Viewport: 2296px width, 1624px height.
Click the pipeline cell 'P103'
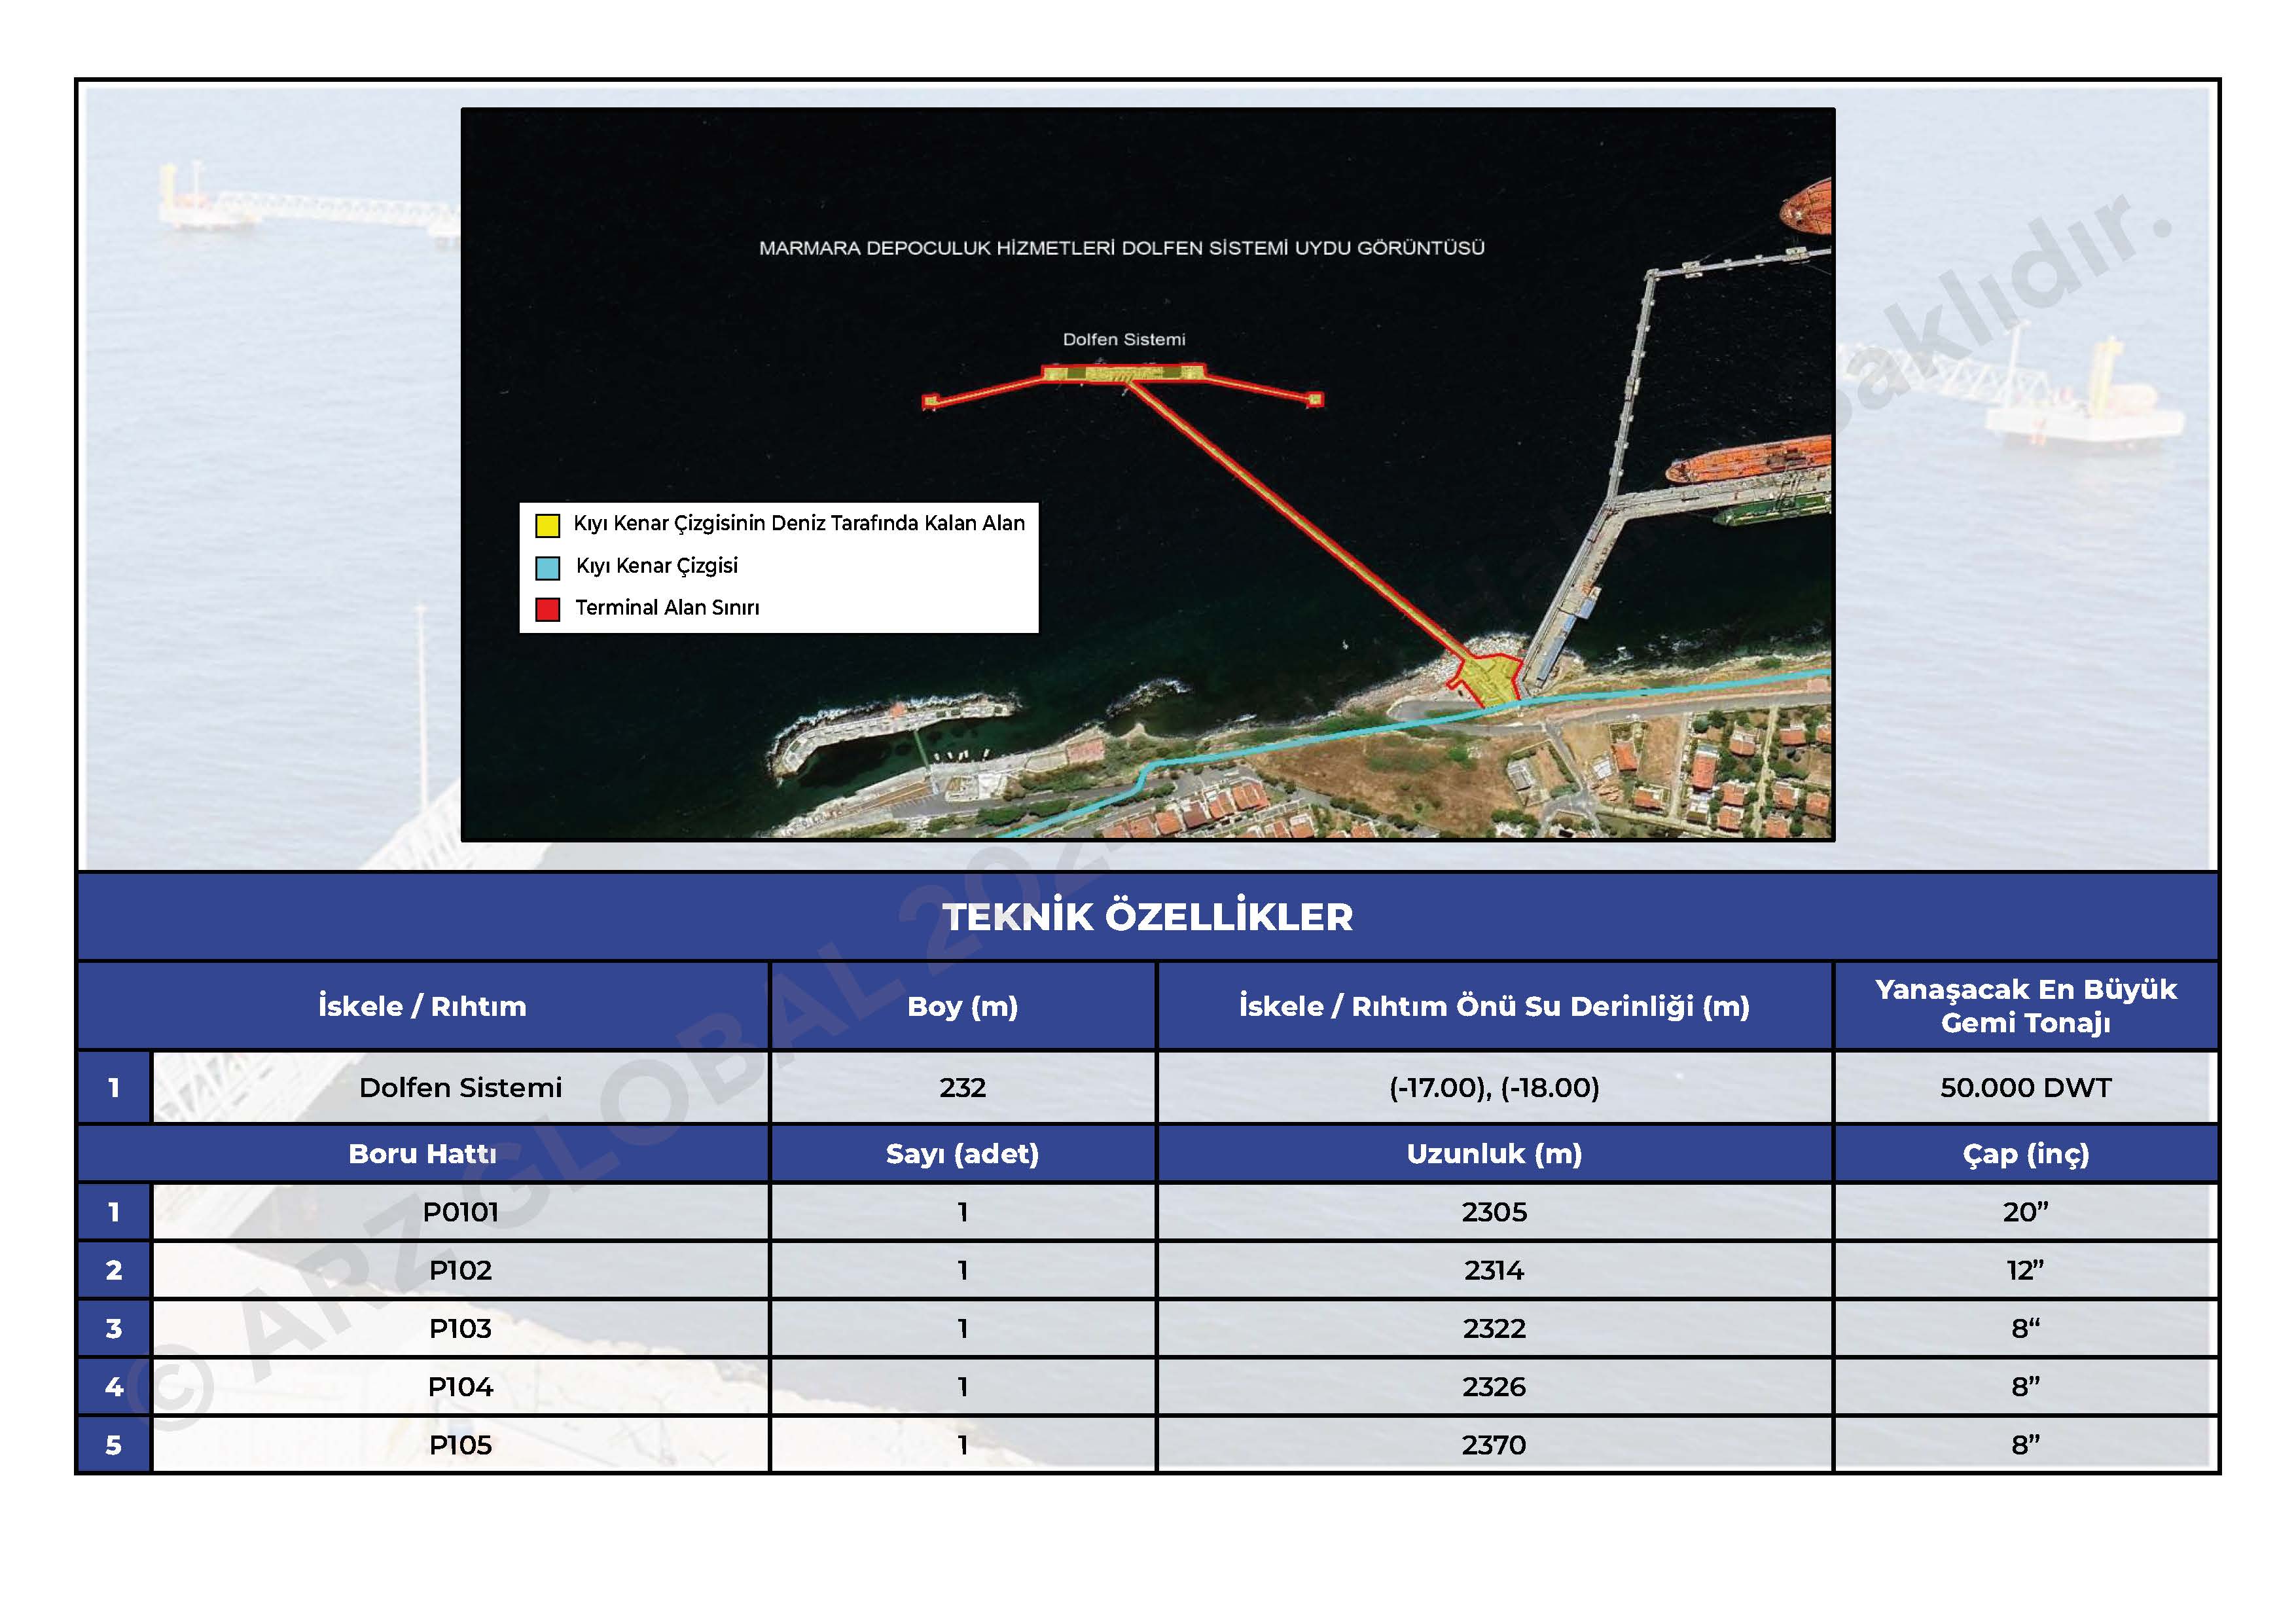click(x=460, y=1328)
